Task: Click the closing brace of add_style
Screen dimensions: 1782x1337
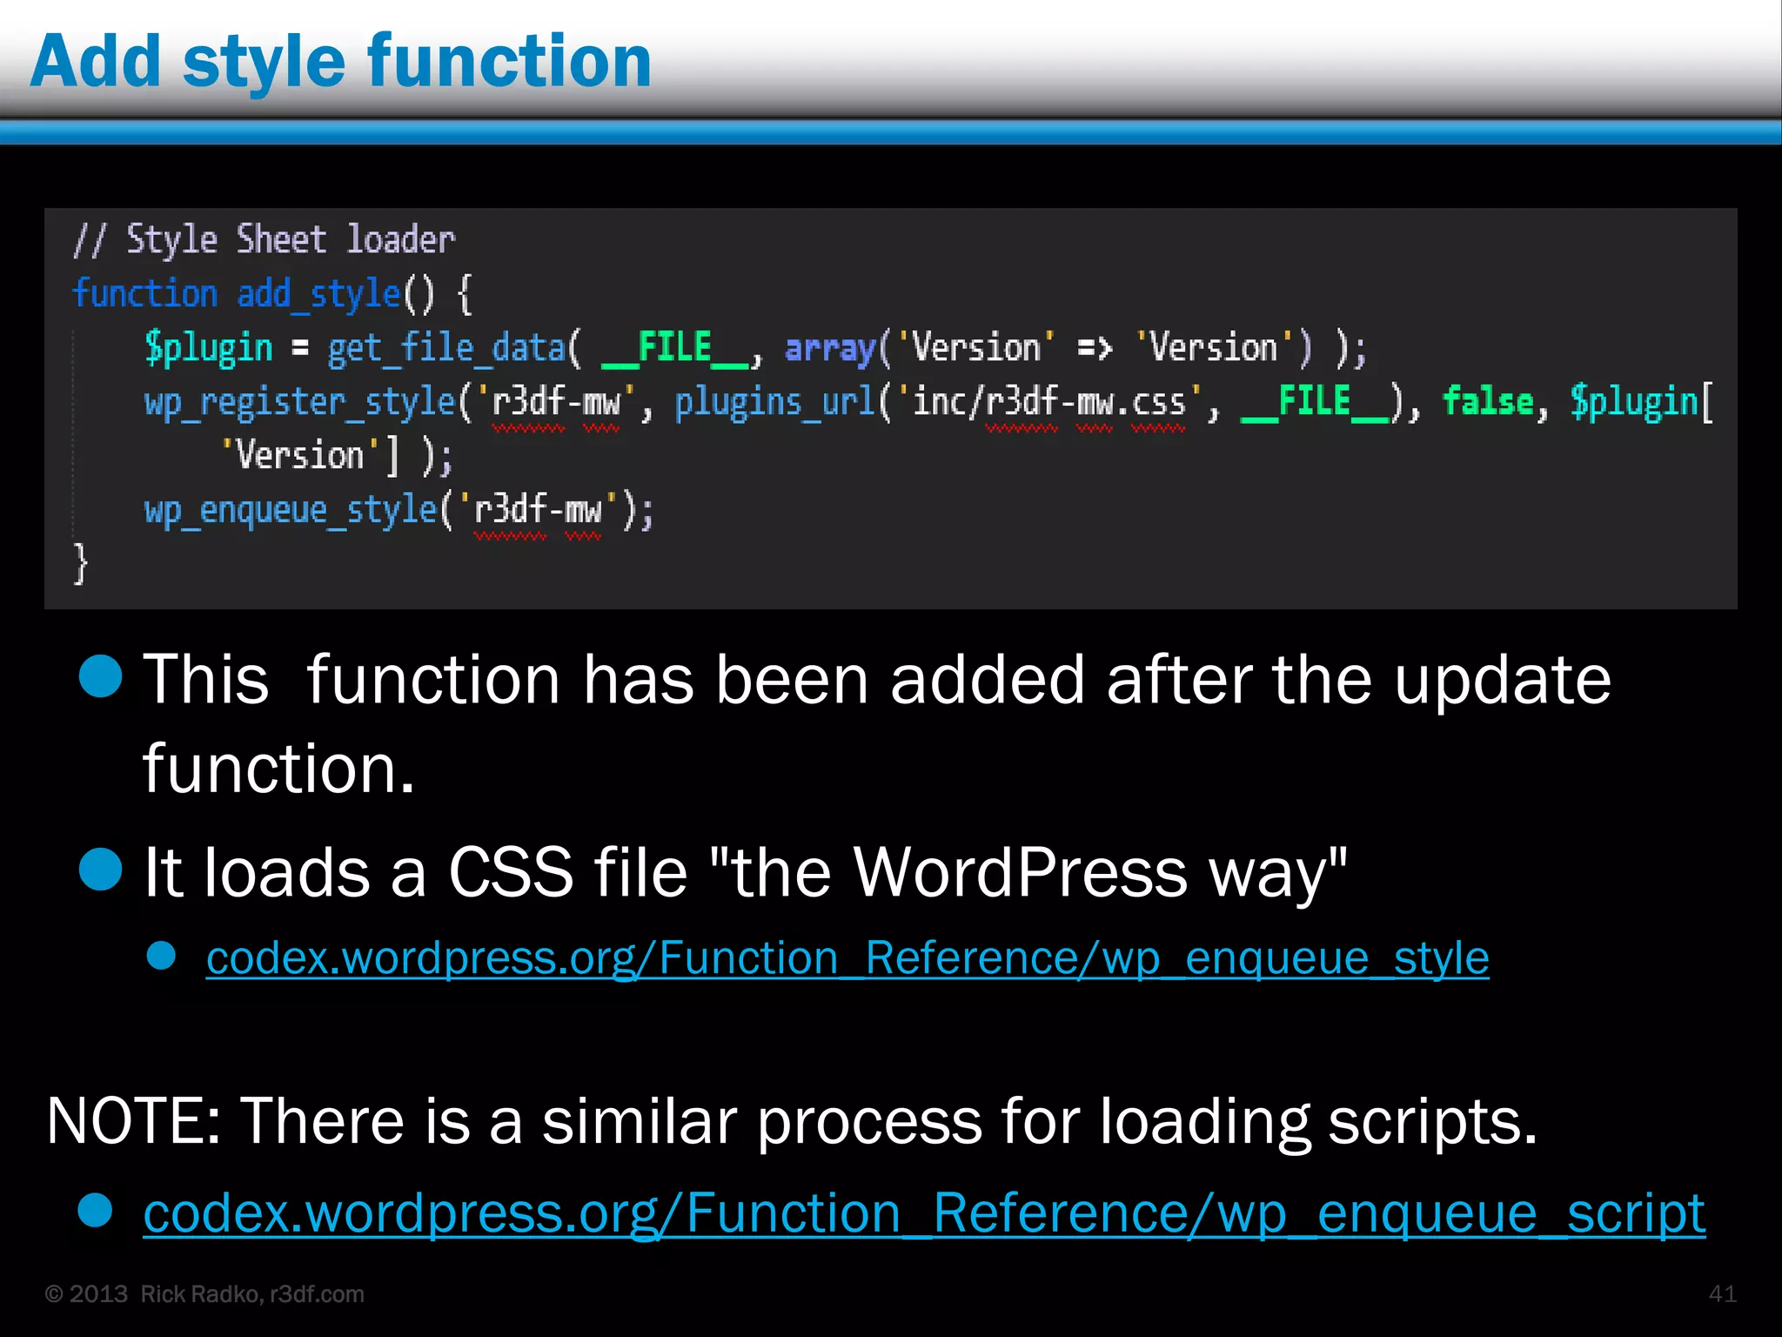Action: point(81,564)
